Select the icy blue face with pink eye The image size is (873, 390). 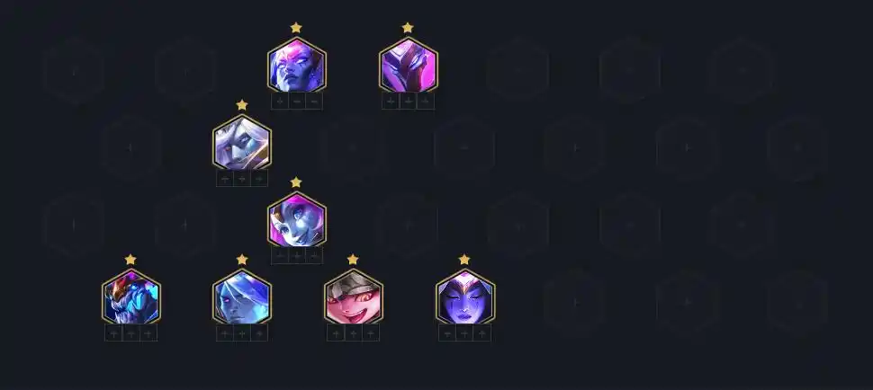point(241,297)
